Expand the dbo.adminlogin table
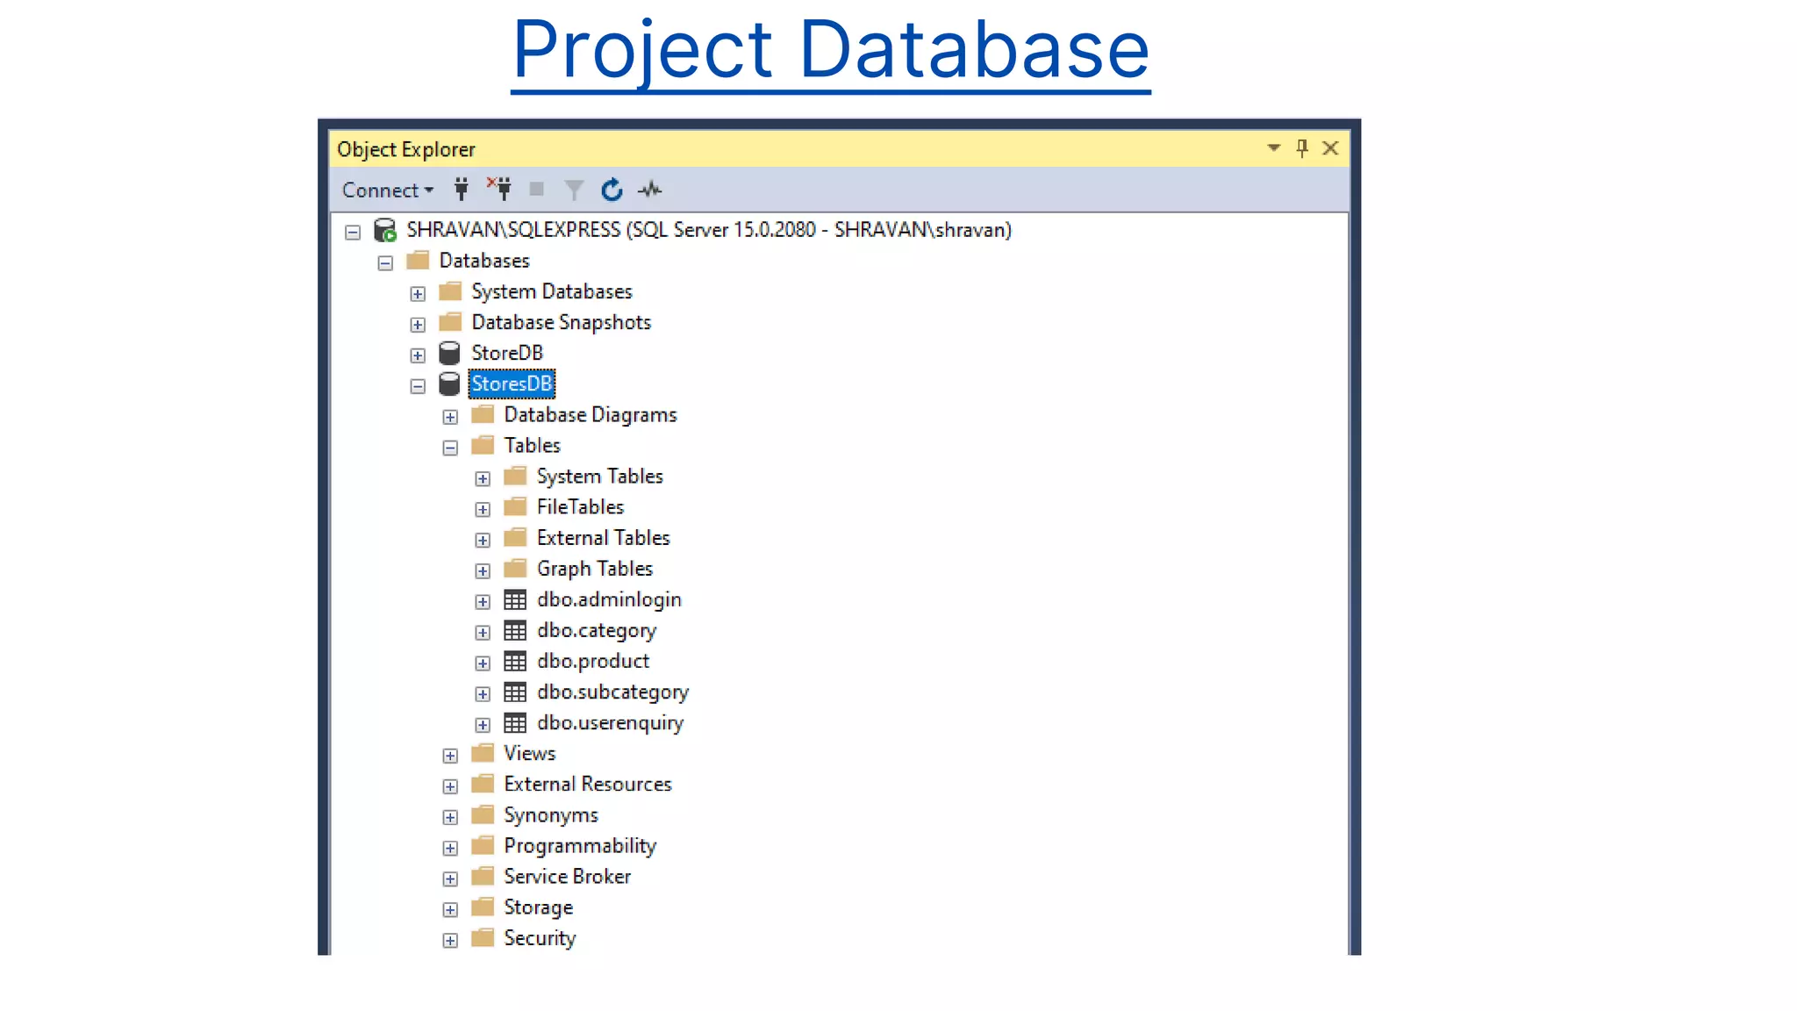 483,601
